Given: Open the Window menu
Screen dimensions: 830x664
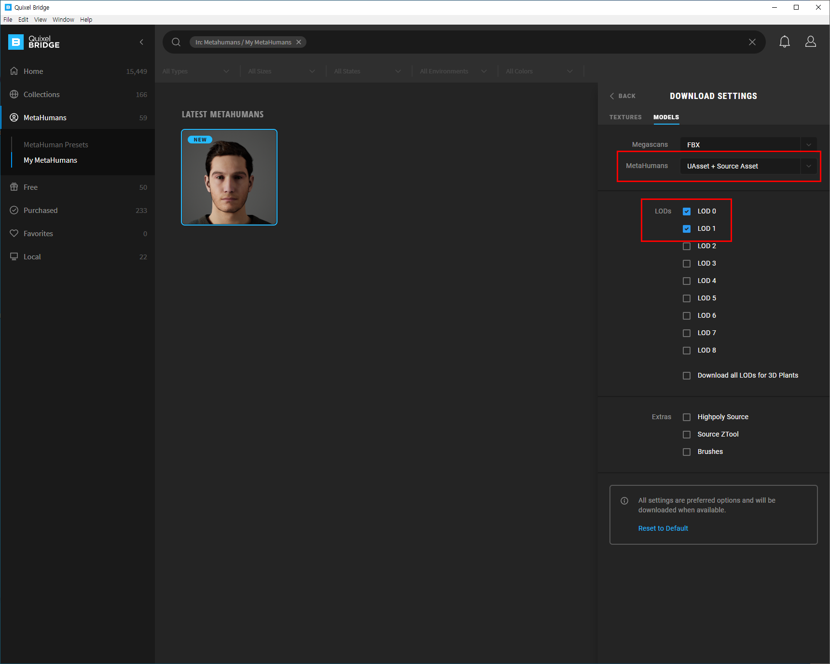Looking at the screenshot, I should point(63,19).
